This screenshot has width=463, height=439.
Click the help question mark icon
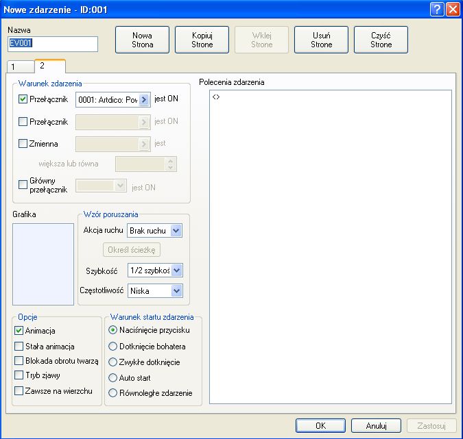pos(437,9)
